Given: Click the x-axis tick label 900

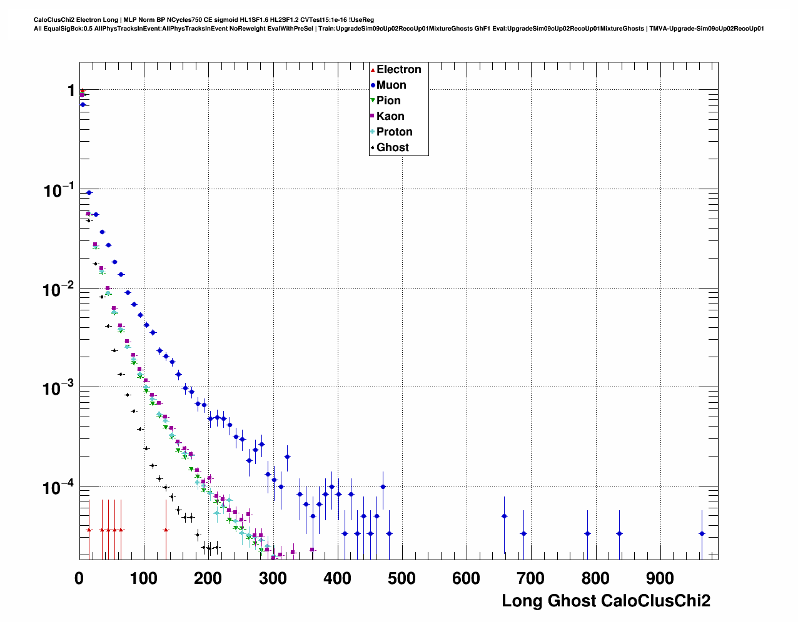Looking at the screenshot, I should (x=659, y=578).
